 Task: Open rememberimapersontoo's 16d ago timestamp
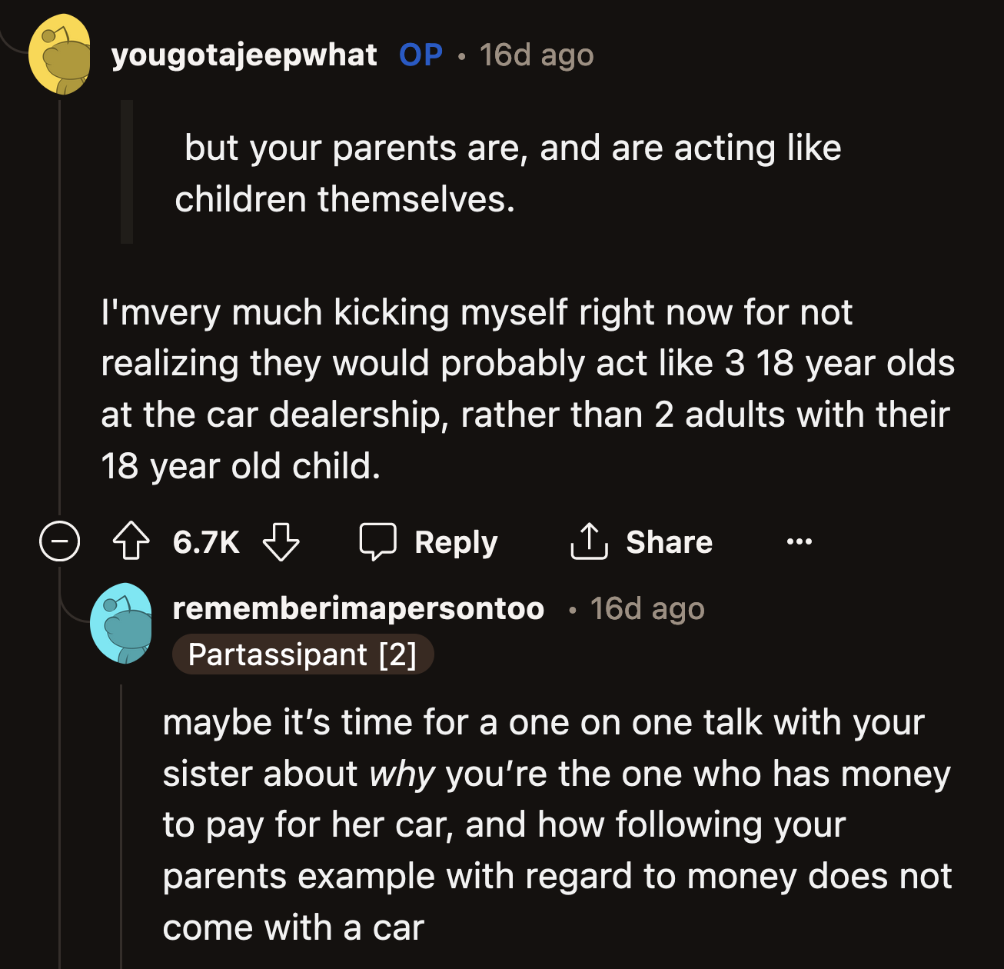click(x=647, y=609)
